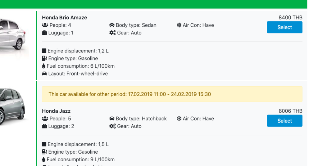Click 'People: 5' text
This screenshot has width=318, height=166.
[x=60, y=119]
